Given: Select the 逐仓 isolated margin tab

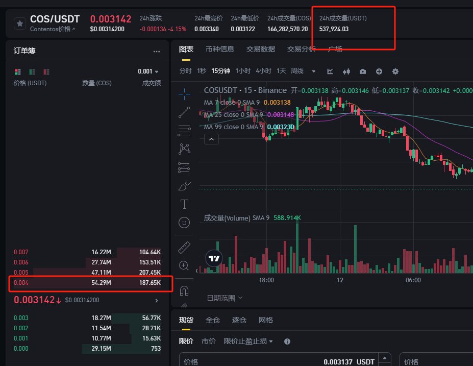Looking at the screenshot, I should [x=239, y=320].
